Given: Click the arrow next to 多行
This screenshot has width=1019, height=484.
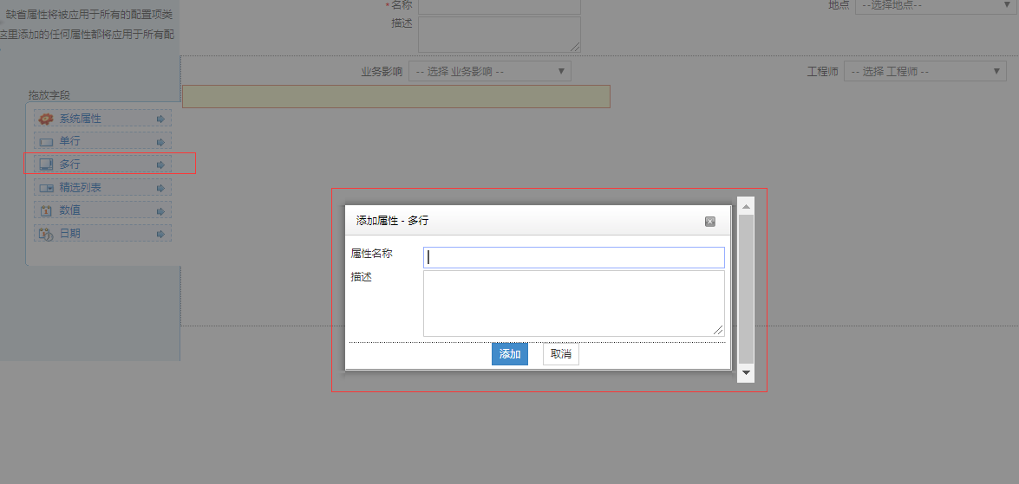Looking at the screenshot, I should (x=160, y=165).
